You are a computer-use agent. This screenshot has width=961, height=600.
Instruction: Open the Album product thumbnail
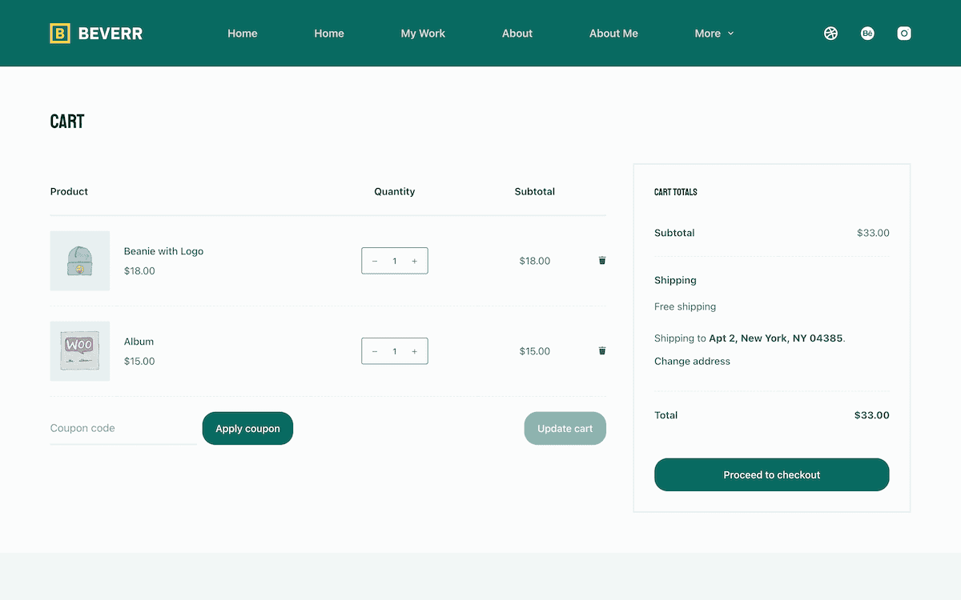80,351
